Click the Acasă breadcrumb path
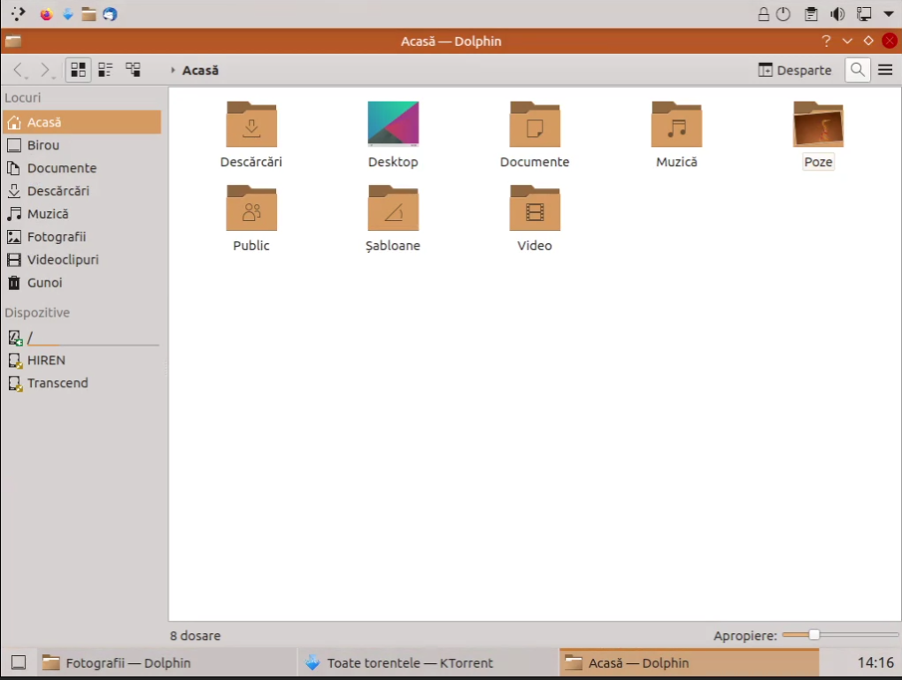 click(x=200, y=70)
